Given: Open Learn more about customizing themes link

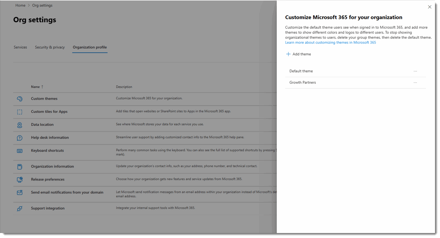Looking at the screenshot, I should (x=330, y=42).
